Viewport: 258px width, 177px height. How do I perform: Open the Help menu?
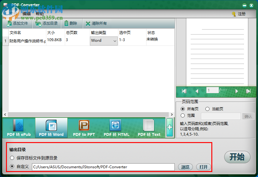(x=40, y=14)
